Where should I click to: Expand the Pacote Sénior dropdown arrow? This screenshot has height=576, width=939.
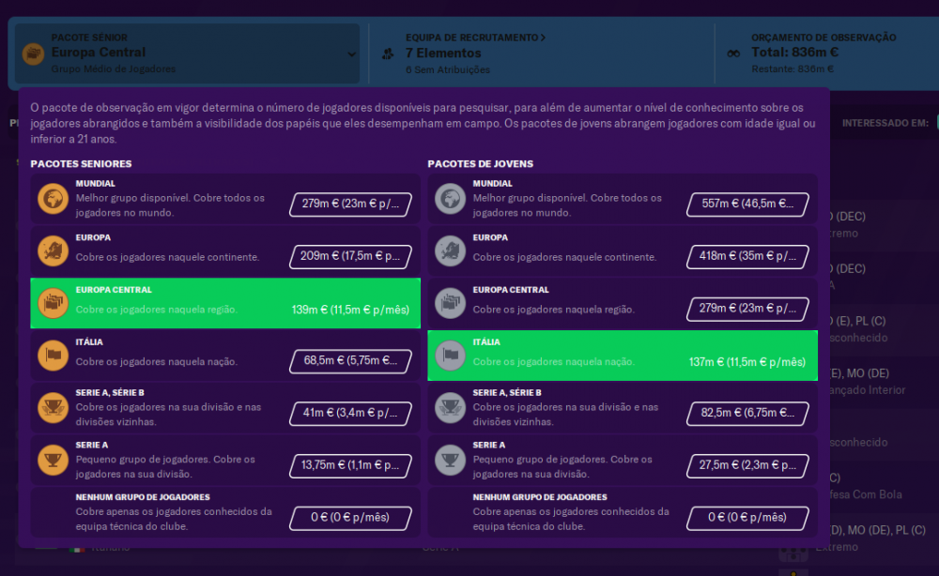point(351,53)
